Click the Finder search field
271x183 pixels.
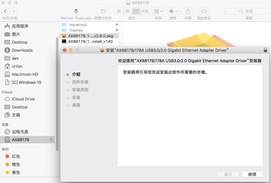(x=248, y=11)
